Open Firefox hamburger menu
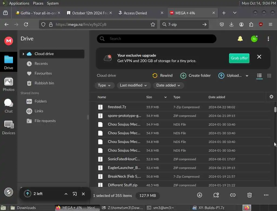Image resolution: width=277 pixels, height=211 pixels. (x=270, y=24)
